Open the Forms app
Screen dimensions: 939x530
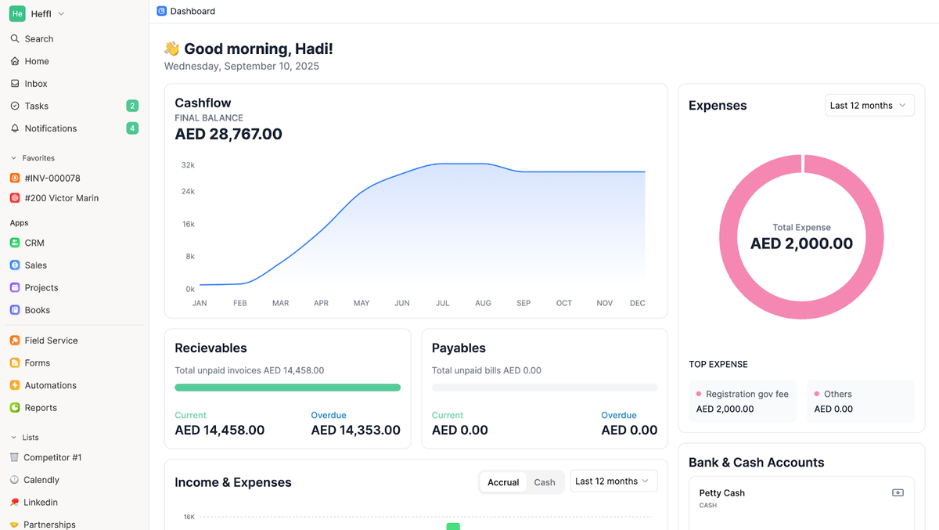coord(37,362)
